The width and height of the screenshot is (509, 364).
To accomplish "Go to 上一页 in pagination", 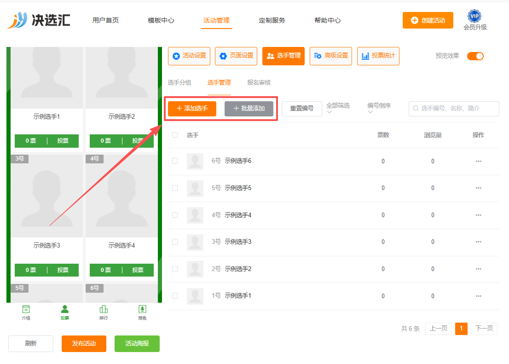I will pyautogui.click(x=439, y=329).
